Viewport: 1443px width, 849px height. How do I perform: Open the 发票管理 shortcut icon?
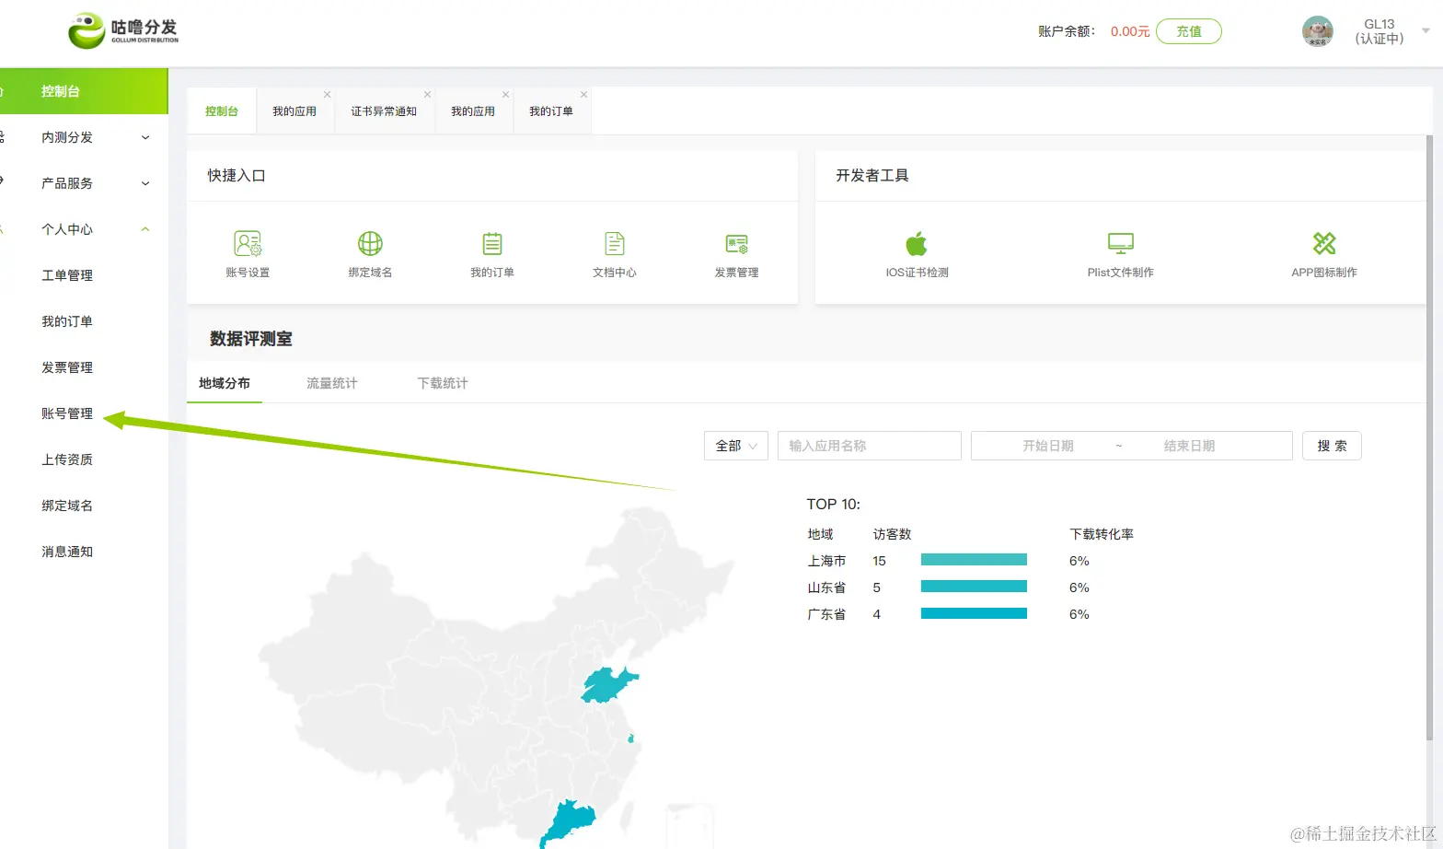click(x=736, y=244)
